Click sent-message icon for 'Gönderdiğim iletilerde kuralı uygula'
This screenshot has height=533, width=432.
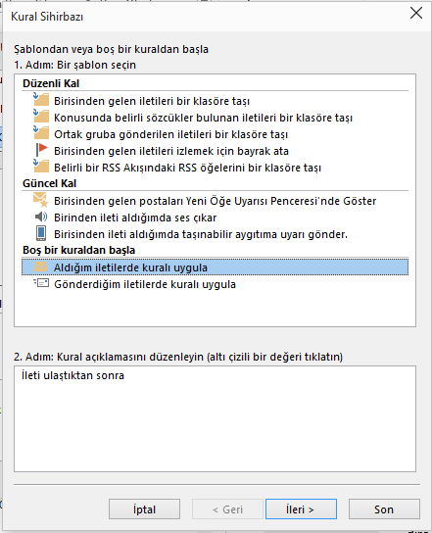click(41, 283)
